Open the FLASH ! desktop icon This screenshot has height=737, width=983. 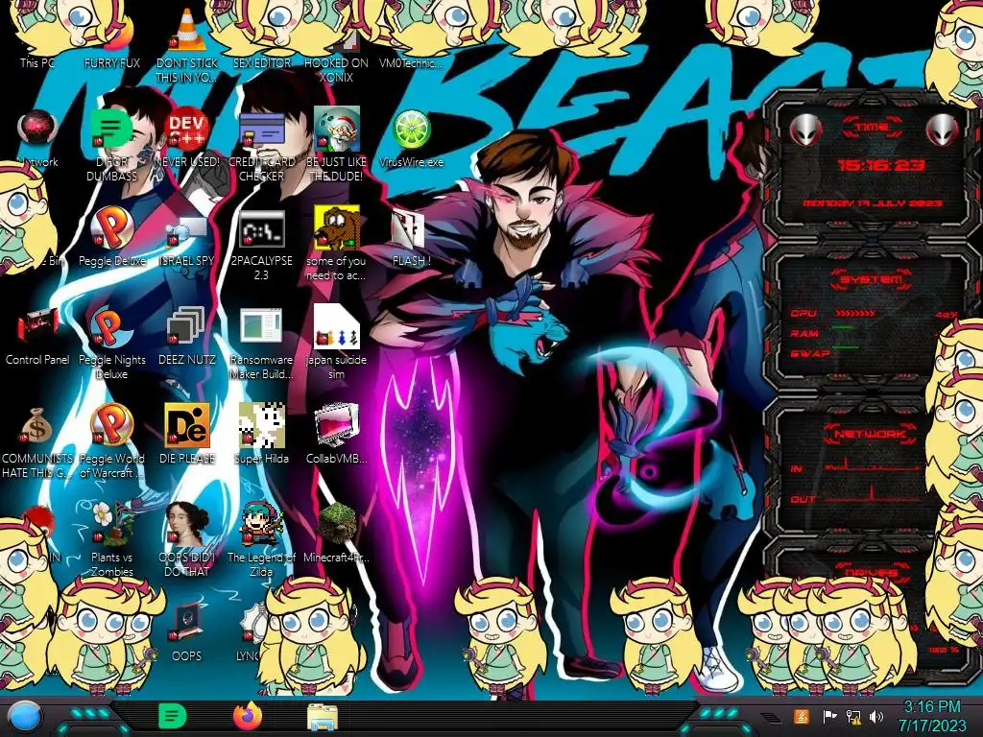(409, 228)
